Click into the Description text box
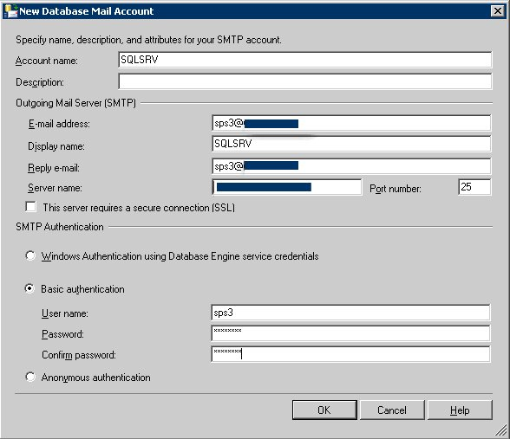 tap(305, 81)
